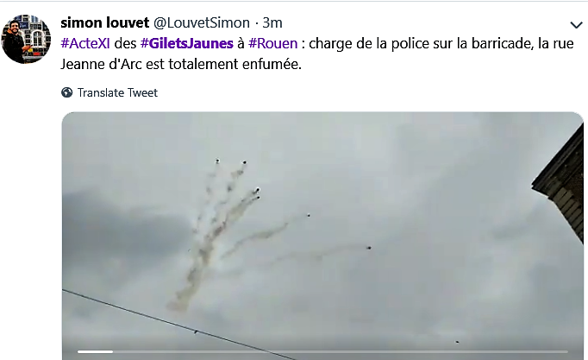
Task: Visit the @LouvetSimon handle
Action: (202, 22)
